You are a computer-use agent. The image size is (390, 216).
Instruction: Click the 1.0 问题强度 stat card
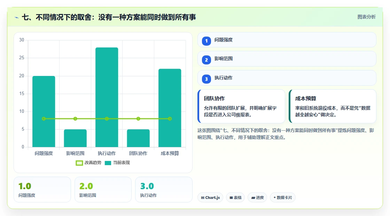coord(42,190)
